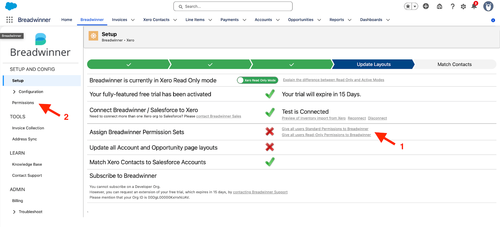Click the second completed green progress step
This screenshot has width=500, height=227.
point(210,64)
